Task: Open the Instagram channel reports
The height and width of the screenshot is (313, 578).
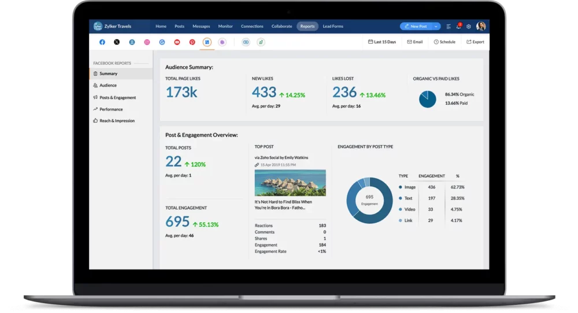Action: [147, 42]
